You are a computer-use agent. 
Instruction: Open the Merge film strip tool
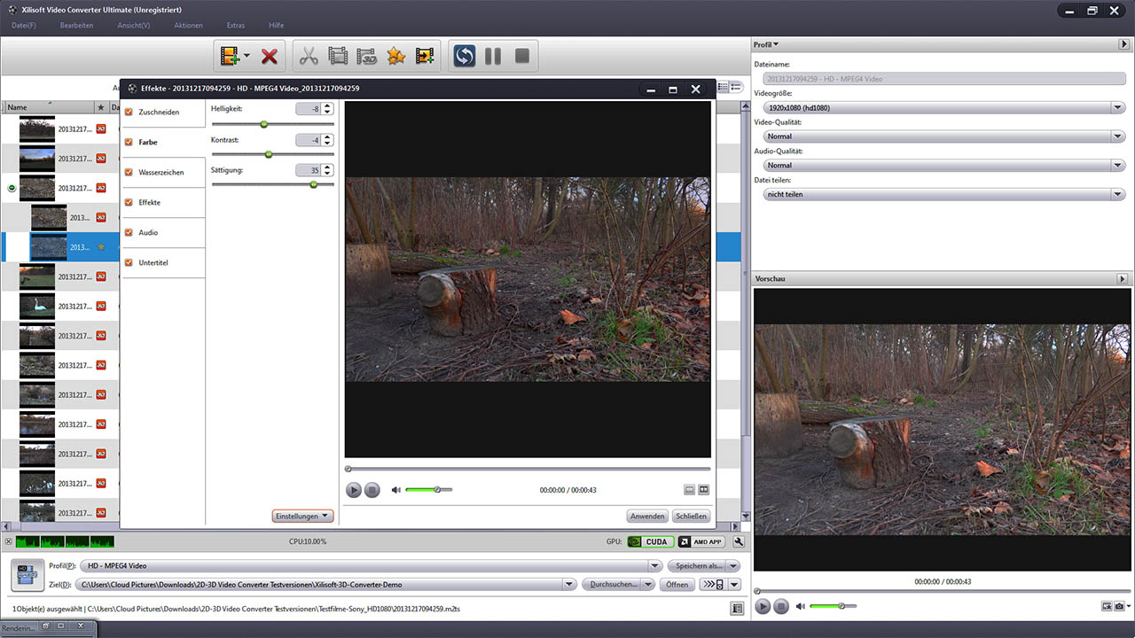pos(338,57)
